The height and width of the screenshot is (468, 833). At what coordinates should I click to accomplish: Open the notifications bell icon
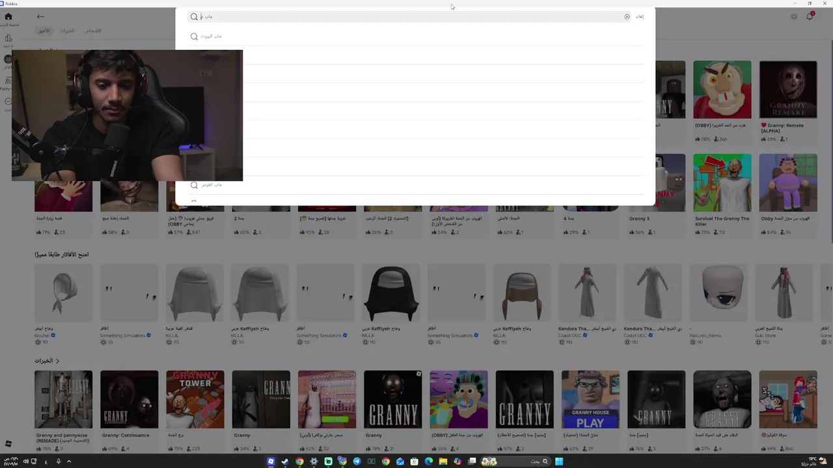tap(810, 17)
